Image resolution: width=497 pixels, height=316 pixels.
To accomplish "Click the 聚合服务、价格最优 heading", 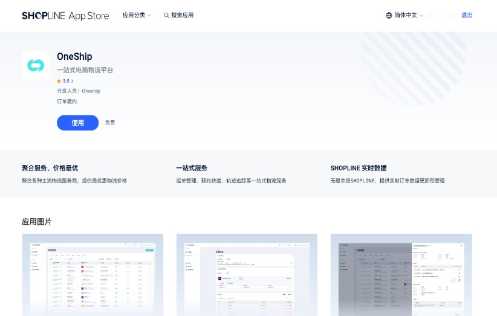I will [x=50, y=168].
